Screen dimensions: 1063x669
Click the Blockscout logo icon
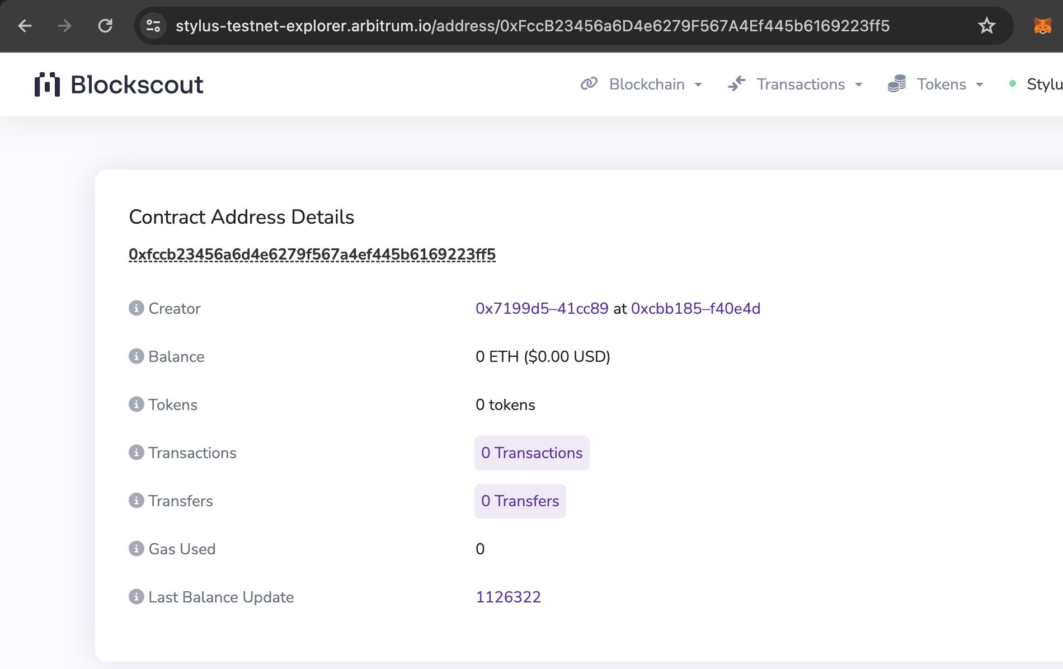[x=47, y=84]
